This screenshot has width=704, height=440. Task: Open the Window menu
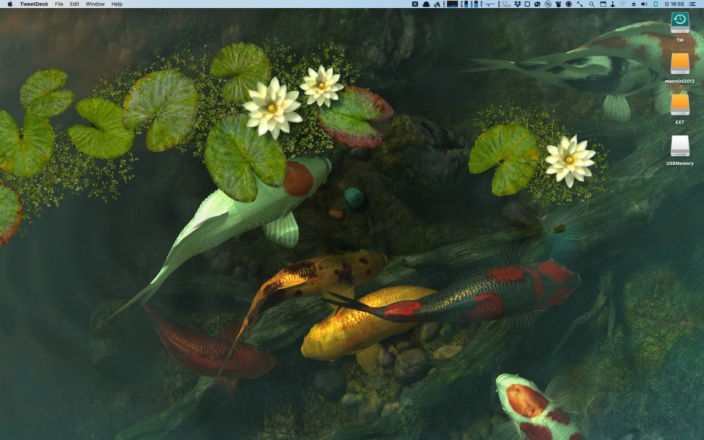pyautogui.click(x=95, y=4)
